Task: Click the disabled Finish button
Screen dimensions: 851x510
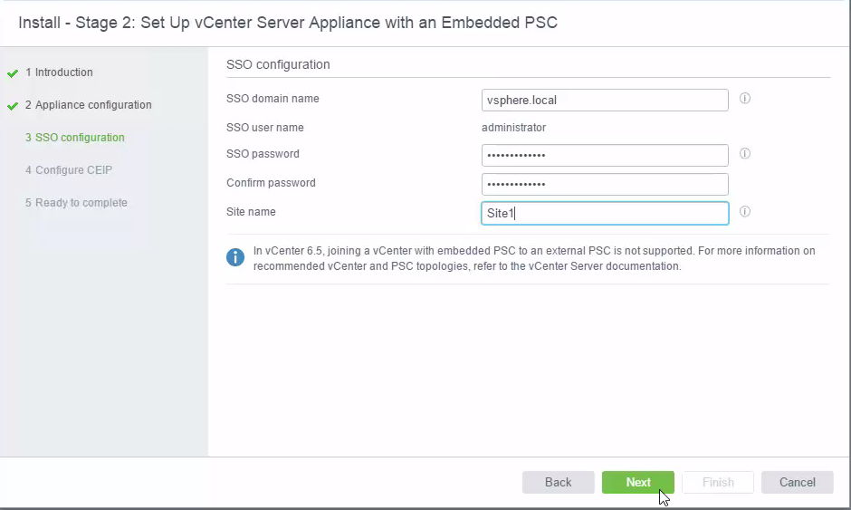Action: pyautogui.click(x=718, y=482)
